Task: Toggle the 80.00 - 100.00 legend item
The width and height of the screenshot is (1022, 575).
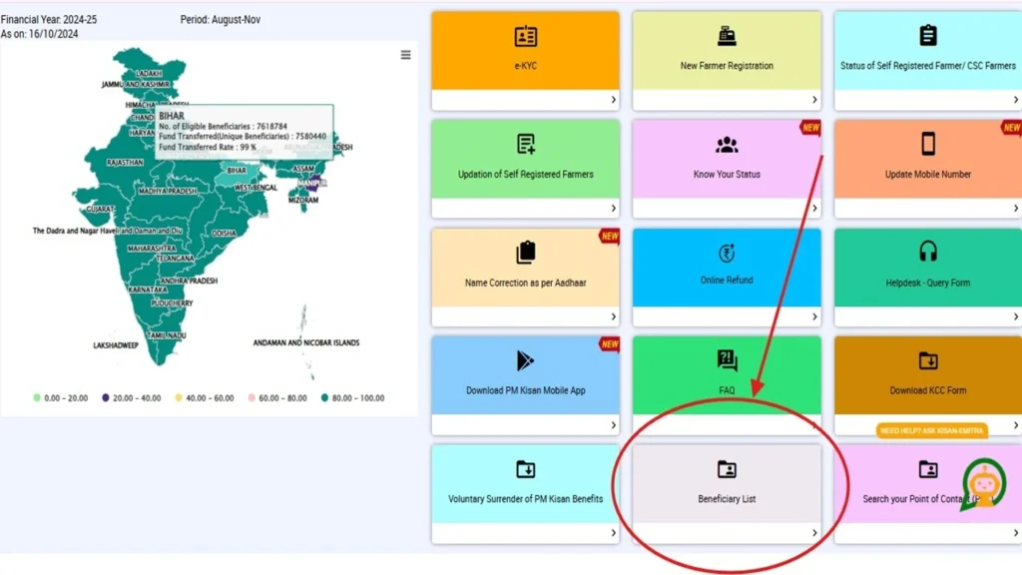Action: click(352, 397)
